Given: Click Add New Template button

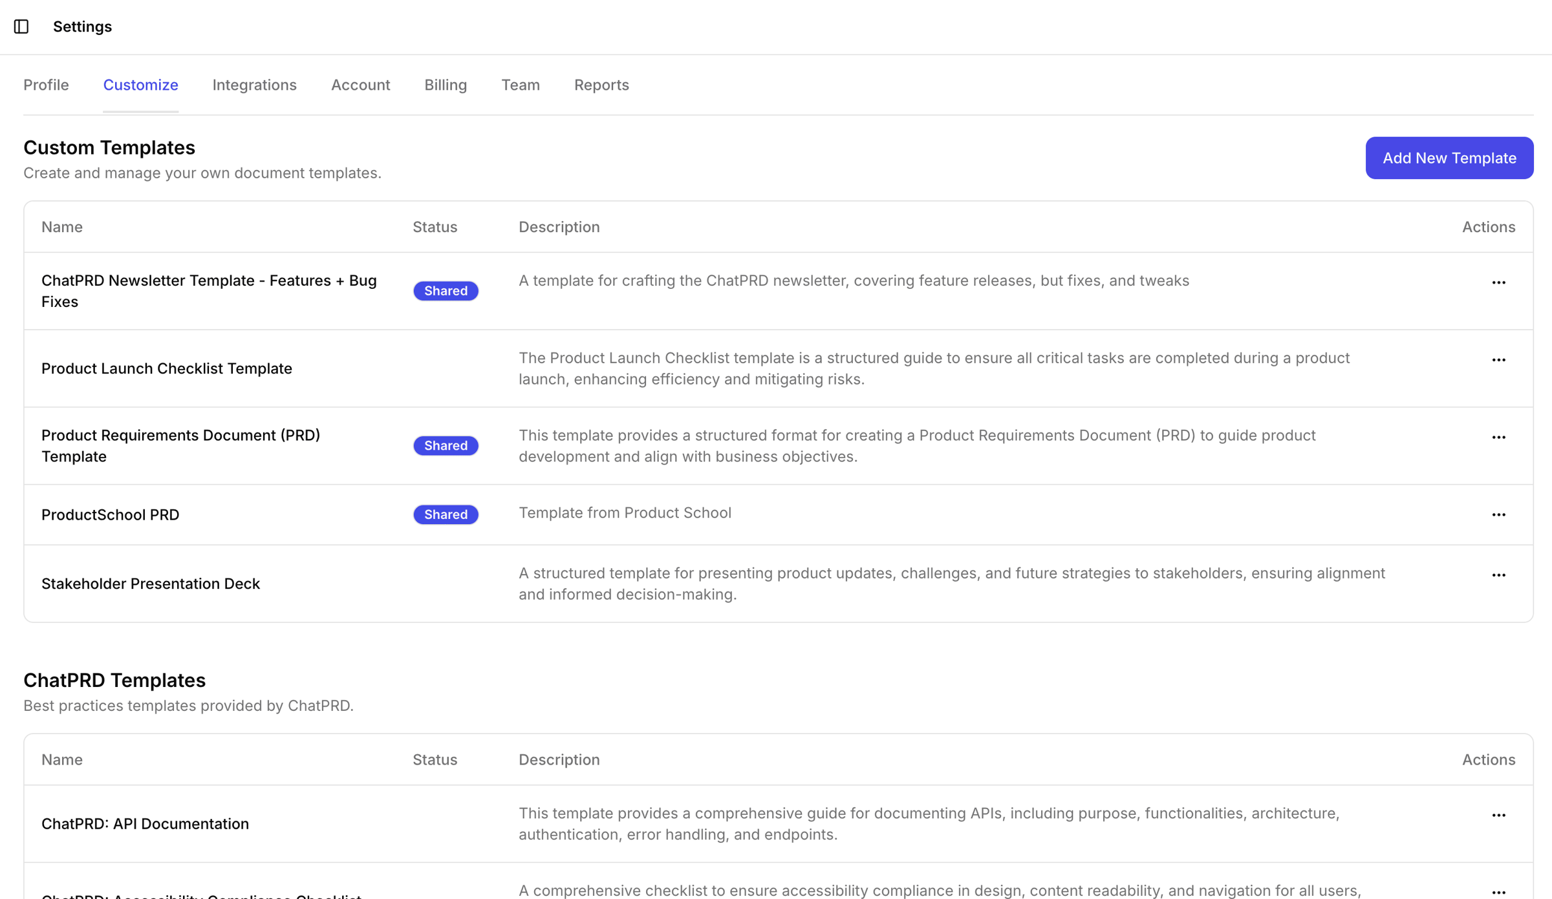Looking at the screenshot, I should click(1449, 158).
